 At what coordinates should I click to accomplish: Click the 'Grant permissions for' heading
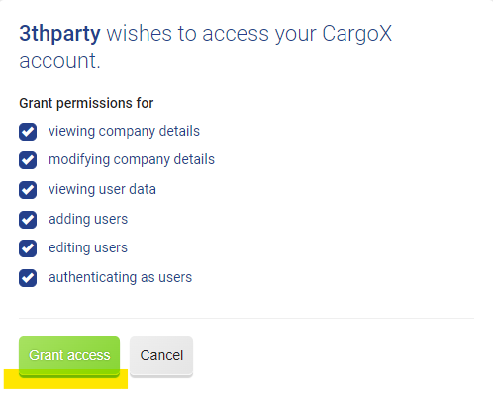86,103
